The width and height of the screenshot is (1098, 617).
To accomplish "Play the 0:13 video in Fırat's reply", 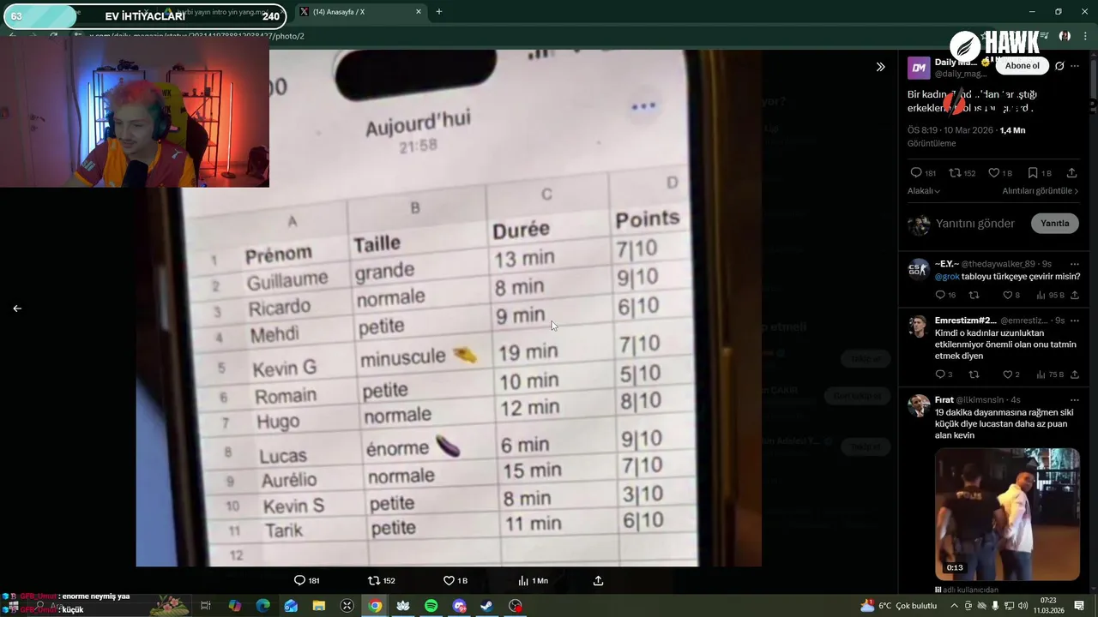I will coord(1007,514).
